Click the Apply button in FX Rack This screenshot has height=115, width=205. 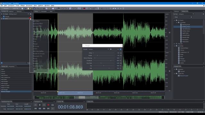(x=29, y=63)
